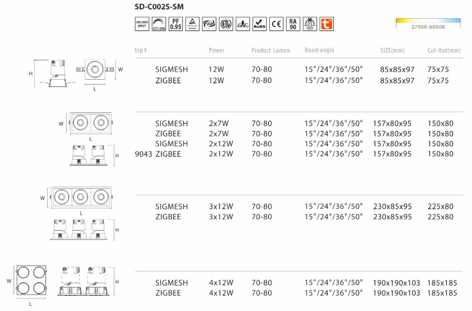Viewport: 472px width, 311px height.
Task: Click the EMC compliance badge
Action: (243, 24)
